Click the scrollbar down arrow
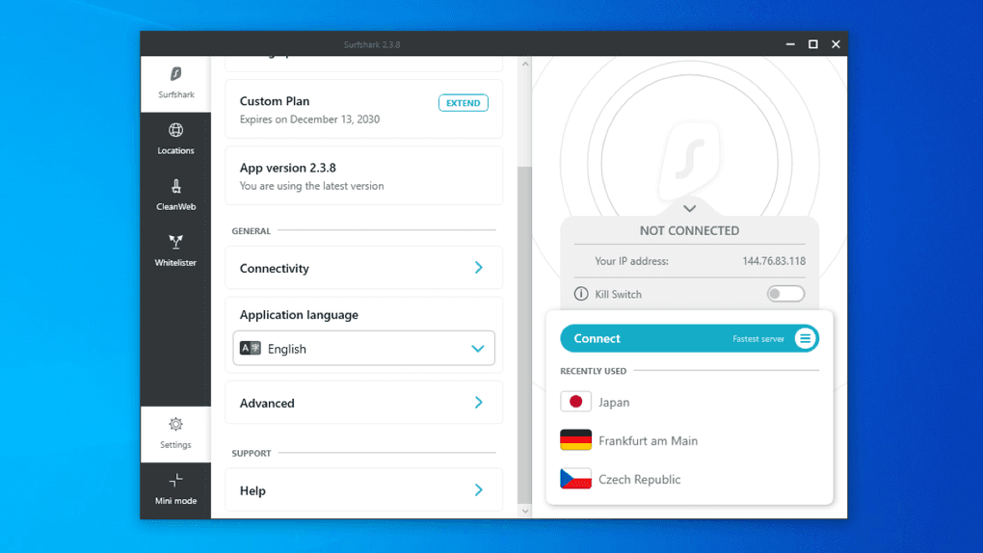The image size is (983, 553). pyautogui.click(x=524, y=511)
